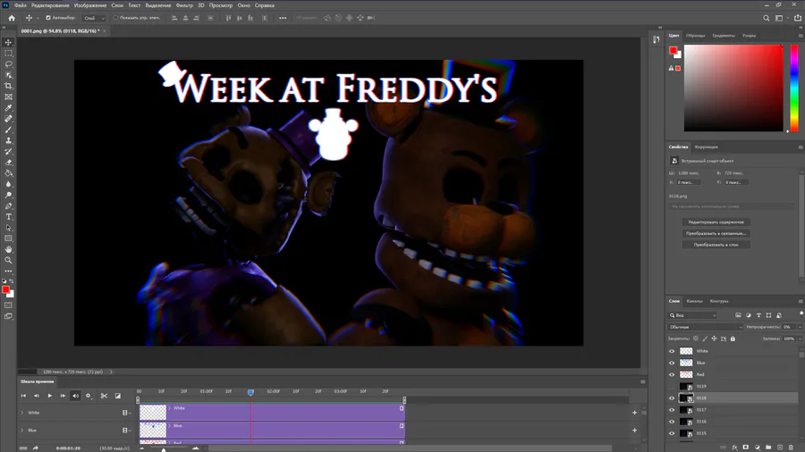Add layer style with the fx icon

(x=734, y=448)
